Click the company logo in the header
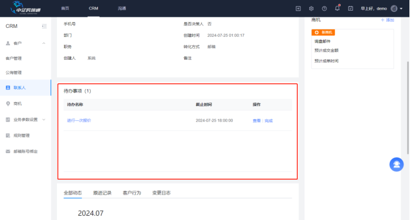Image resolution: width=410 pixels, height=220 pixels. (x=25, y=8)
